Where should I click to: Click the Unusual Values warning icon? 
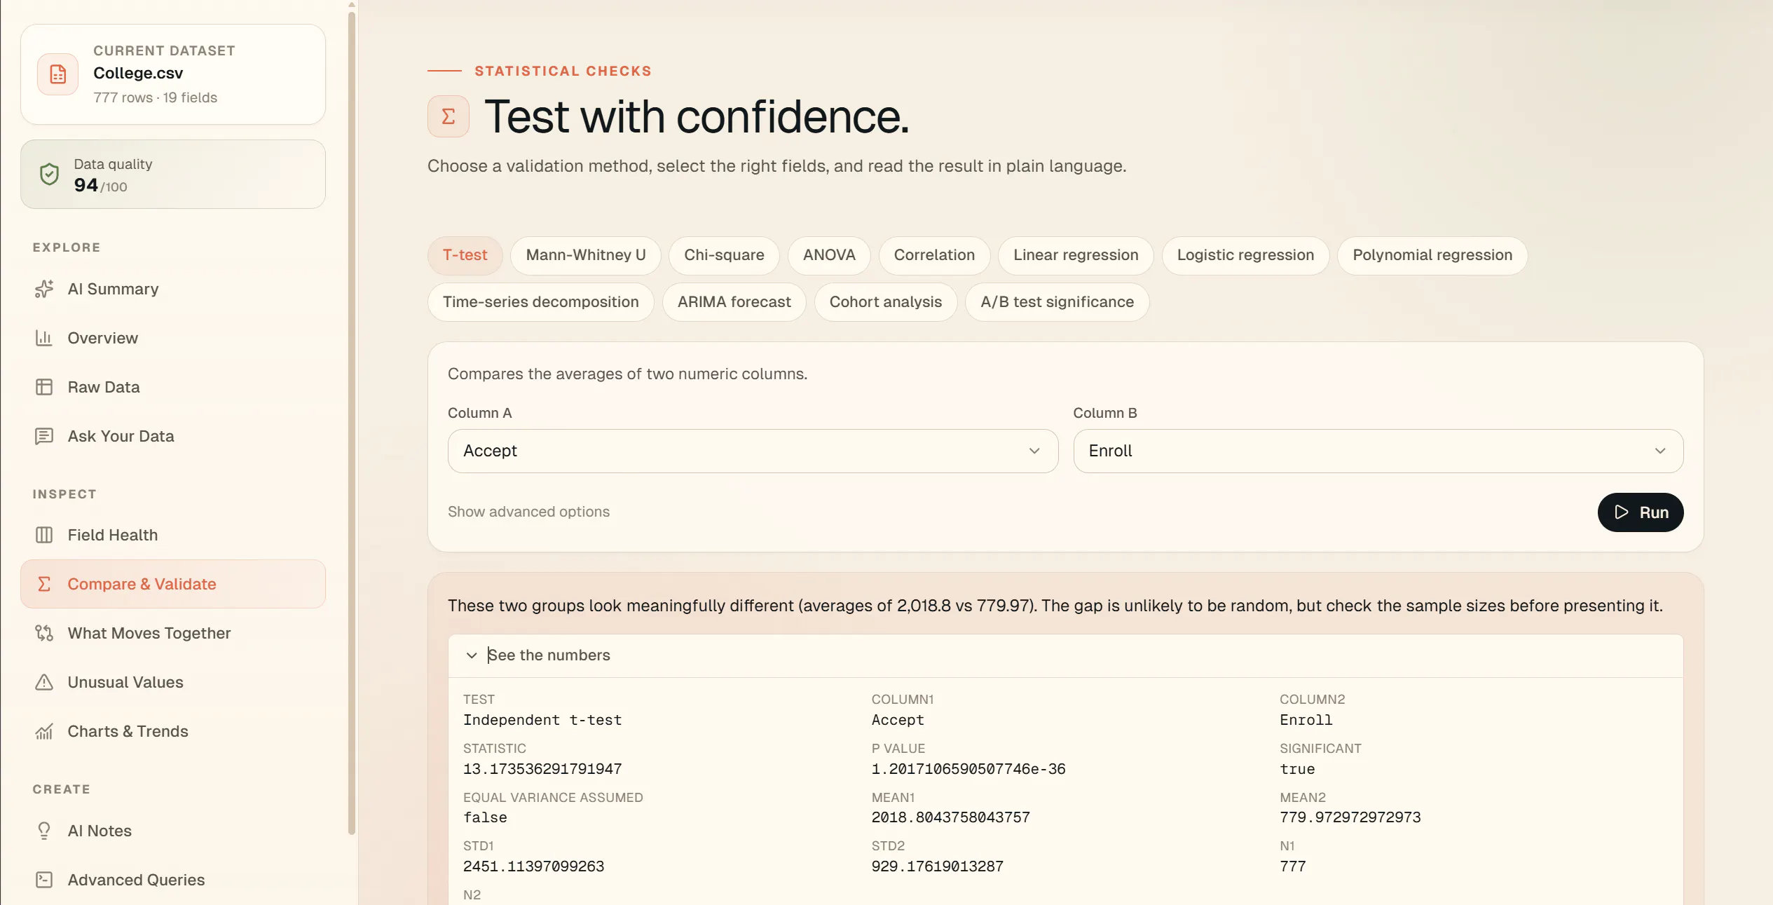coord(44,682)
